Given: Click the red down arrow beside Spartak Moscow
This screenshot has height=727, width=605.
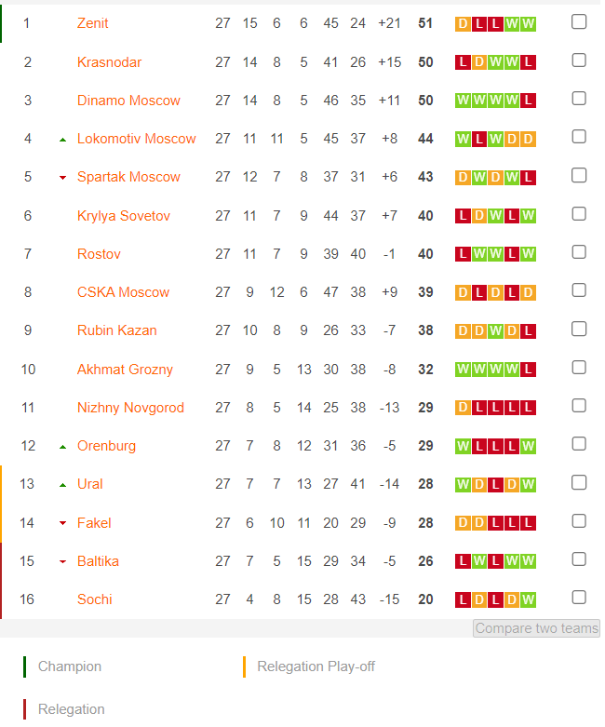Looking at the screenshot, I should click(63, 178).
